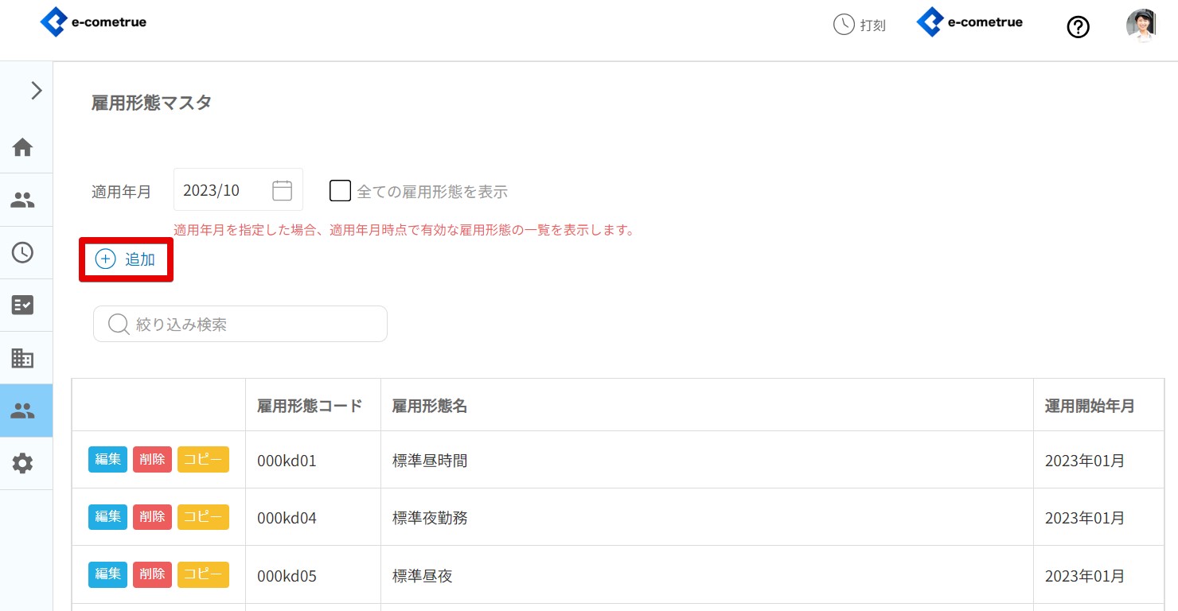
Task: Open the calendar picker for 適用年月
Action: (282, 190)
